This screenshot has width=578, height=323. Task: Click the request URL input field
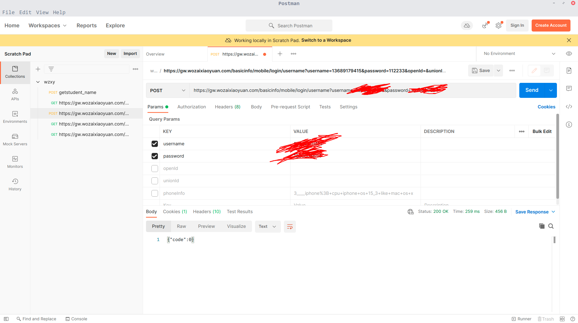tap(352, 90)
